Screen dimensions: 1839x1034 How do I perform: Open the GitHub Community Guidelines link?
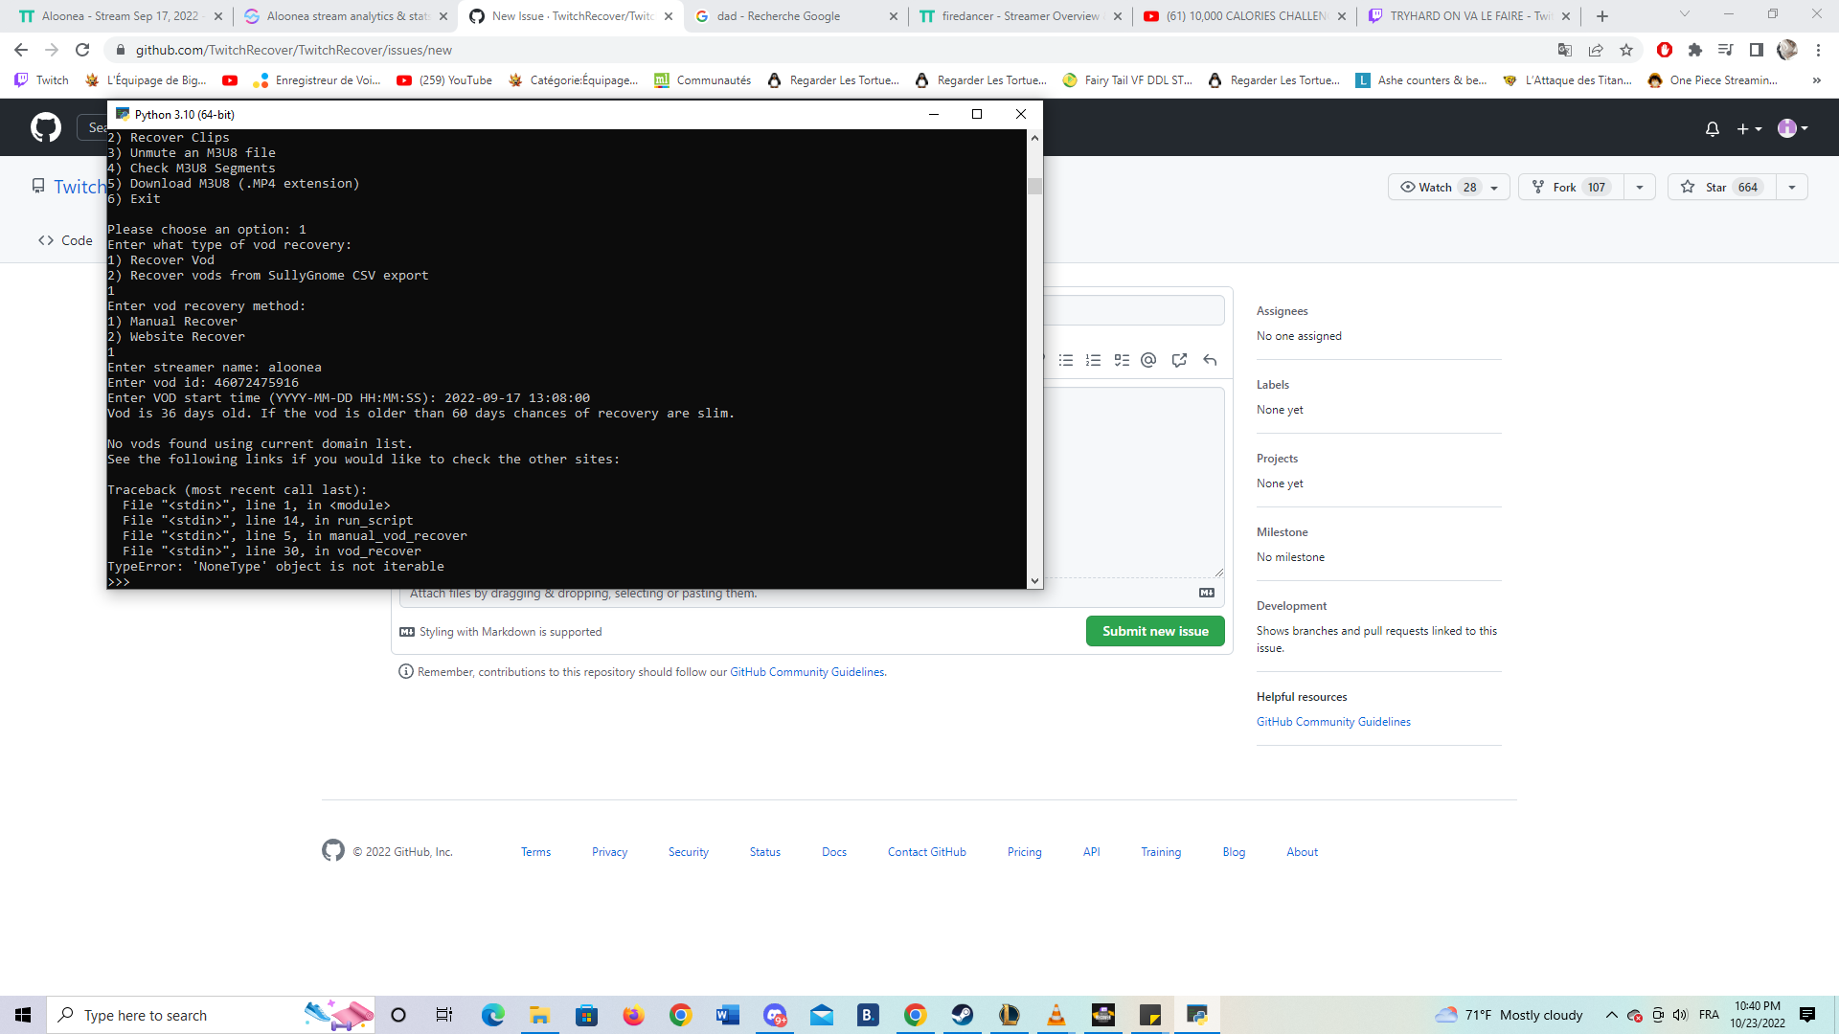(1333, 721)
